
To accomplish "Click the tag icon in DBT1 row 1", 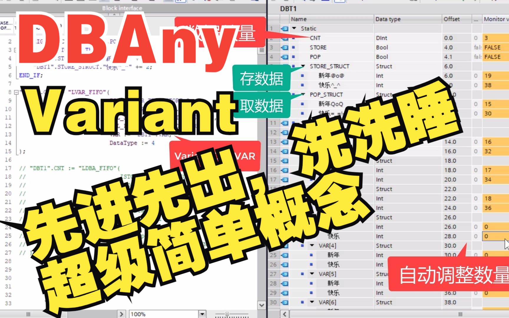I will tap(285, 29).
